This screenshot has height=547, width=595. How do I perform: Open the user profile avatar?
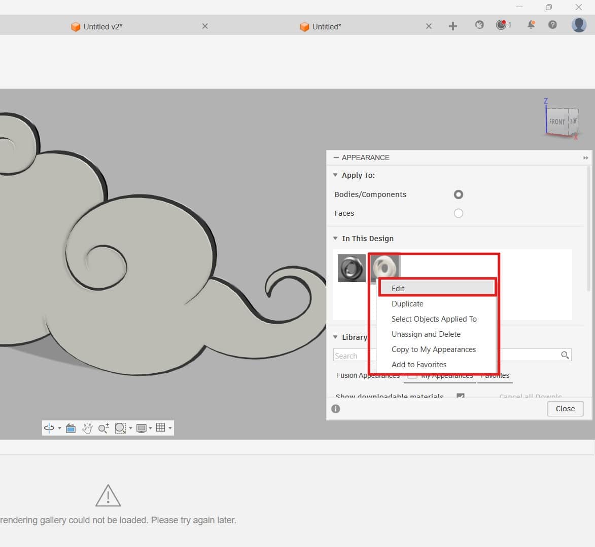pos(579,25)
